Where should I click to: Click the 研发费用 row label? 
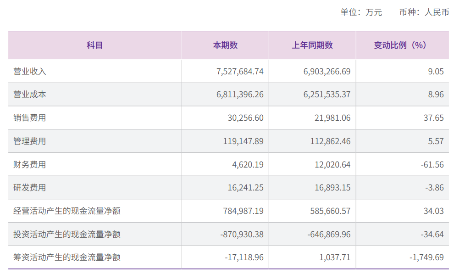pos(30,188)
